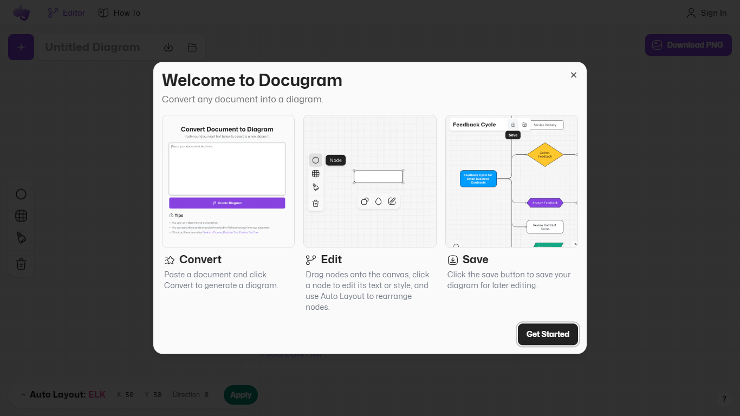Image resolution: width=740 pixels, height=416 pixels.
Task: Click Sign In
Action: (706, 13)
